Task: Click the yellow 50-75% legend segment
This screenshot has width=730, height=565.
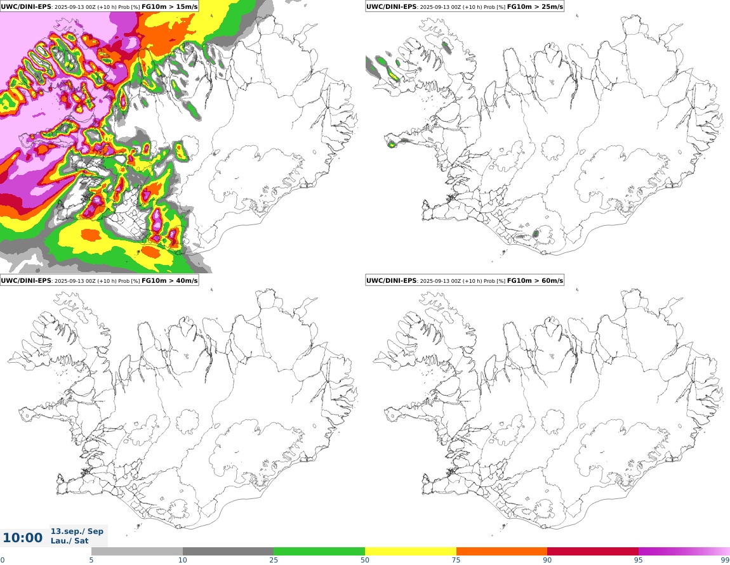Action: tap(411, 552)
